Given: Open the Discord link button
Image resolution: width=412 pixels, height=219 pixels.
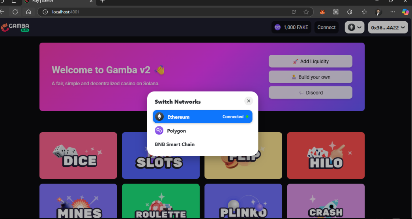Looking at the screenshot, I should tap(310, 92).
